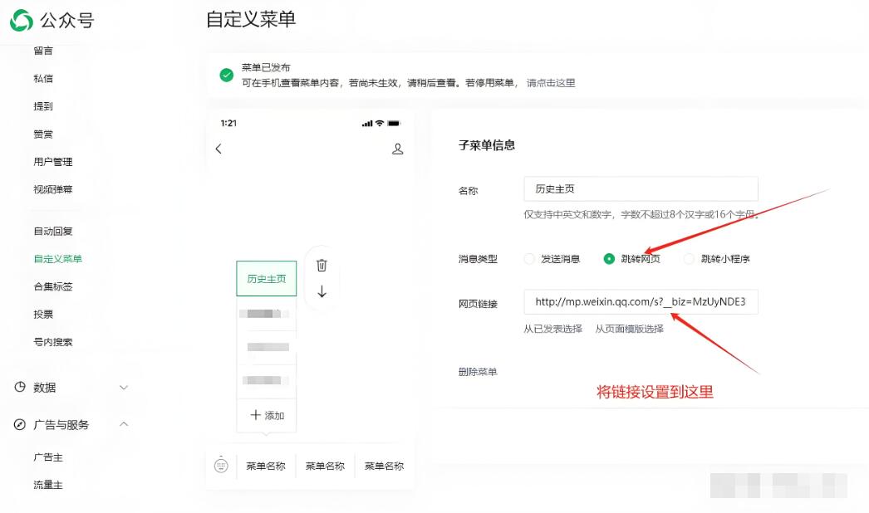Click the 子菜单信息 heading
The image size is (869, 513).
click(487, 145)
